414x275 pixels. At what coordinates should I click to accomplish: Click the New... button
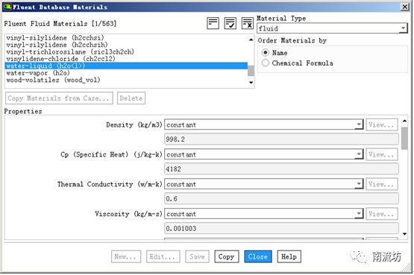126,256
